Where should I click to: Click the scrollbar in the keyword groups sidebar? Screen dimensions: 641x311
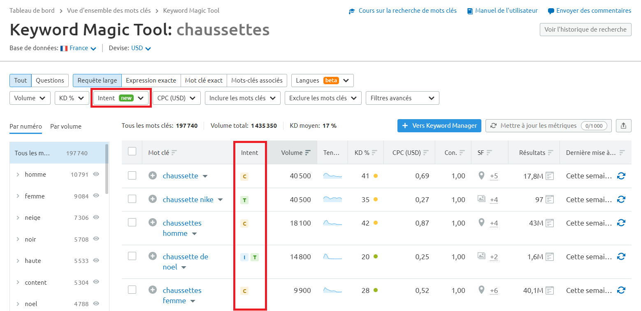point(106,177)
